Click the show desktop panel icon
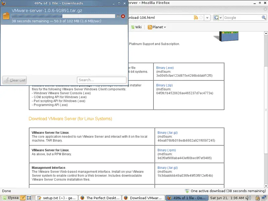 [x=29, y=198]
